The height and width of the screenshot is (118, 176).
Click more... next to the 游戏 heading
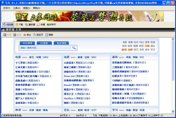pyautogui.click(x=122, y=57)
